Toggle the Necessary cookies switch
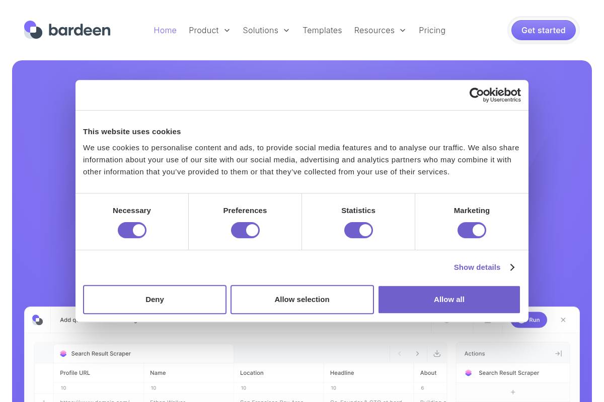Viewport: 604px width, 402px height. 132,230
